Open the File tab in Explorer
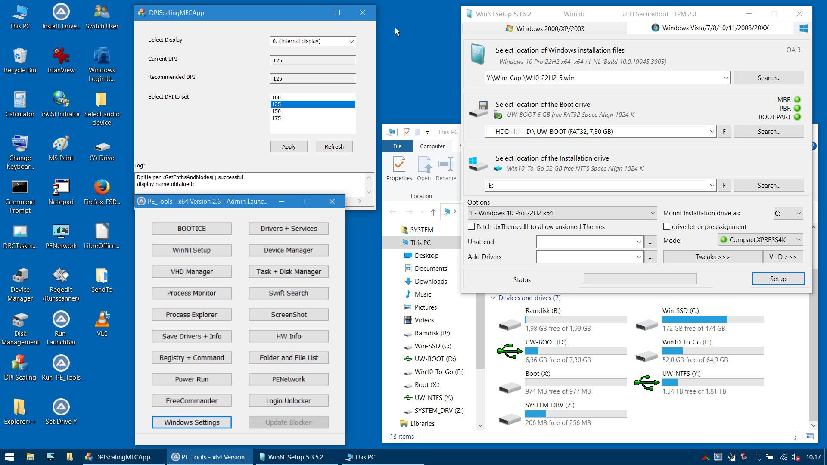Viewport: 827px width, 465px height. (x=397, y=146)
